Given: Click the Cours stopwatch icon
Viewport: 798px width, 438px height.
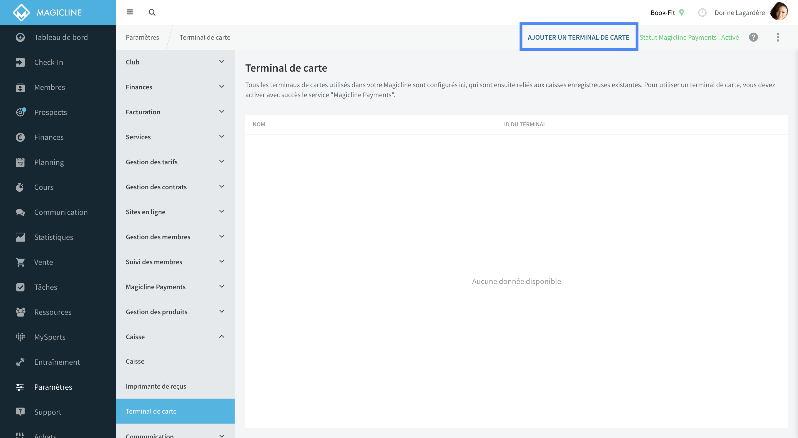Looking at the screenshot, I should click(20, 187).
